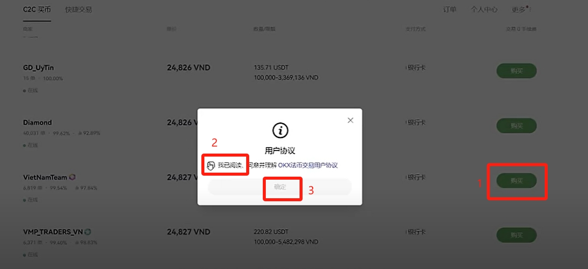
Task: Click the badge icon next to VietNamTeam
Action: (x=73, y=177)
